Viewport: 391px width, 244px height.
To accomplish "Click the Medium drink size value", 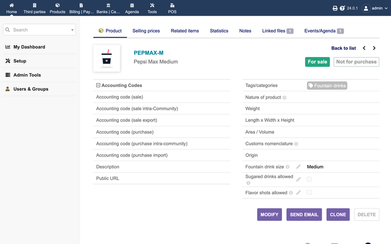I will tap(315, 167).
